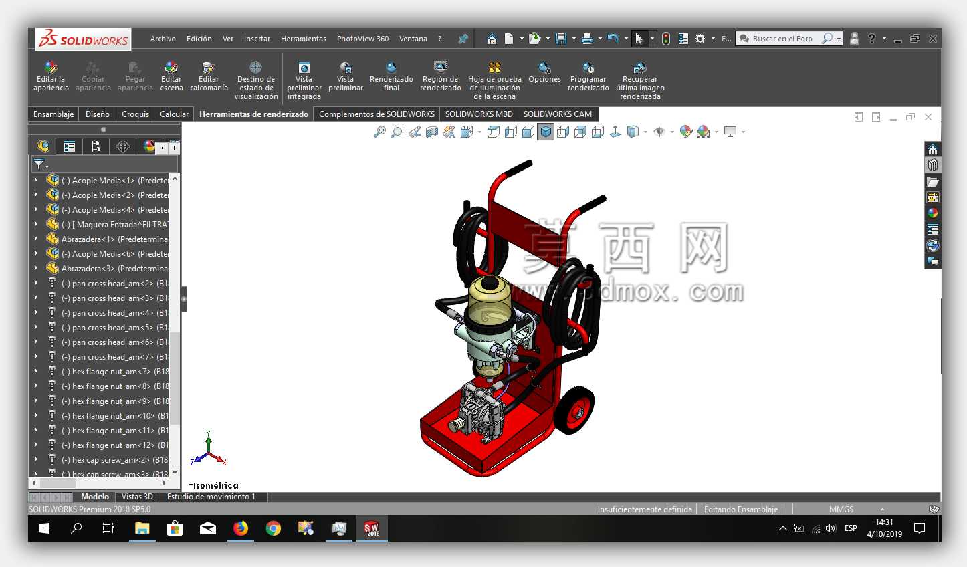Image resolution: width=967 pixels, height=567 pixels.
Task: Open Editar escena tool
Action: 171,76
